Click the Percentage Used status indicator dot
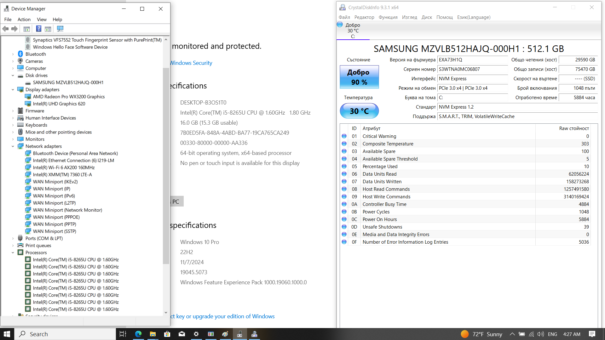 [x=344, y=166]
